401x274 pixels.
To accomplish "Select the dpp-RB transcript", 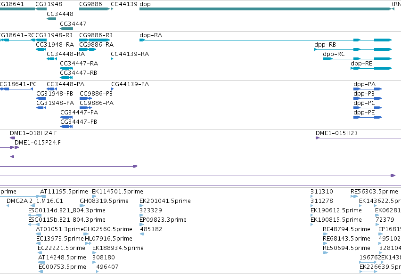I will click(353, 49).
